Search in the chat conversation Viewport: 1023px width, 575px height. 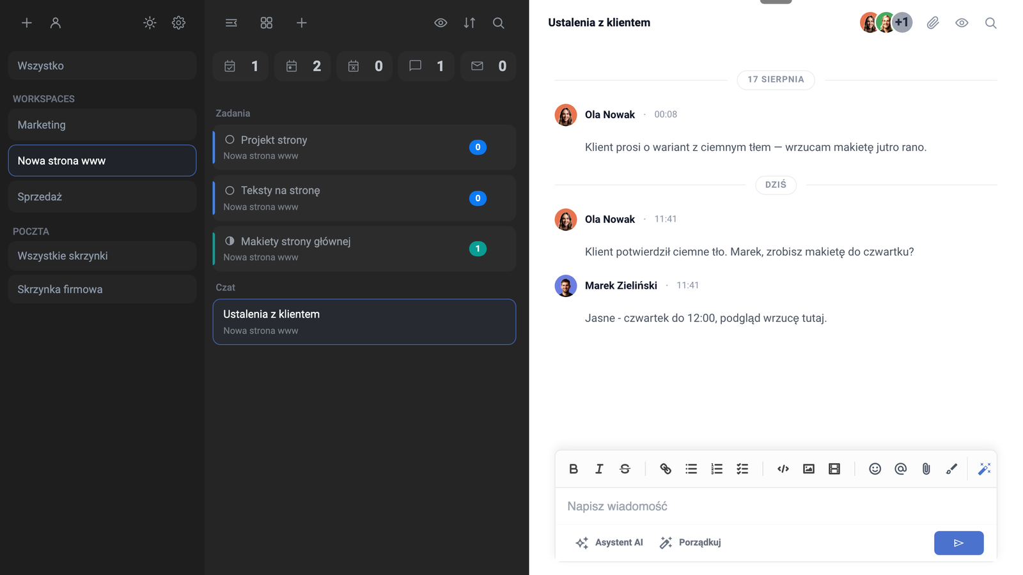pyautogui.click(x=991, y=23)
